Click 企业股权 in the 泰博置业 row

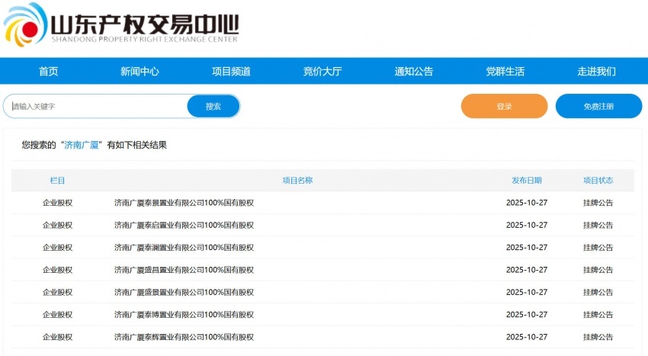pyautogui.click(x=57, y=314)
